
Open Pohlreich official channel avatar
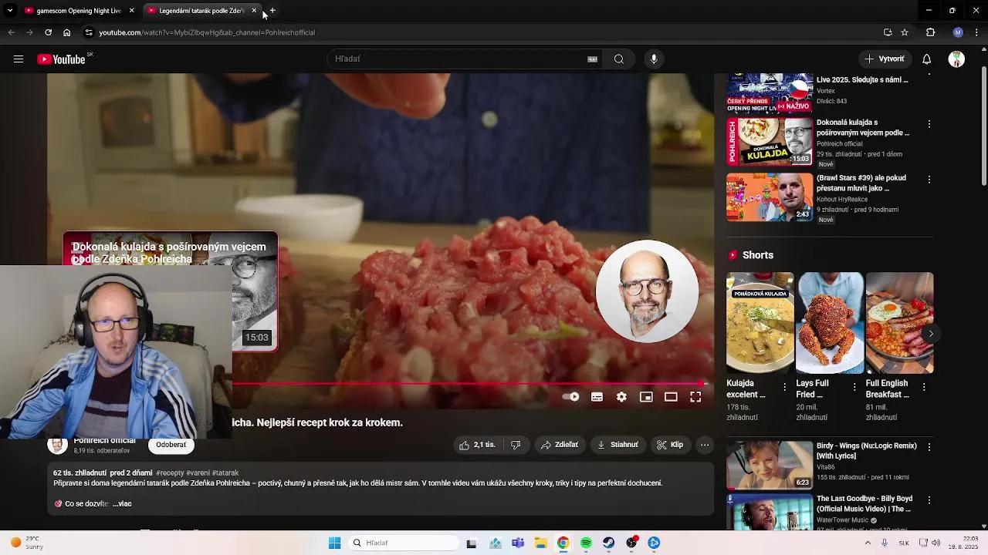coord(58,446)
